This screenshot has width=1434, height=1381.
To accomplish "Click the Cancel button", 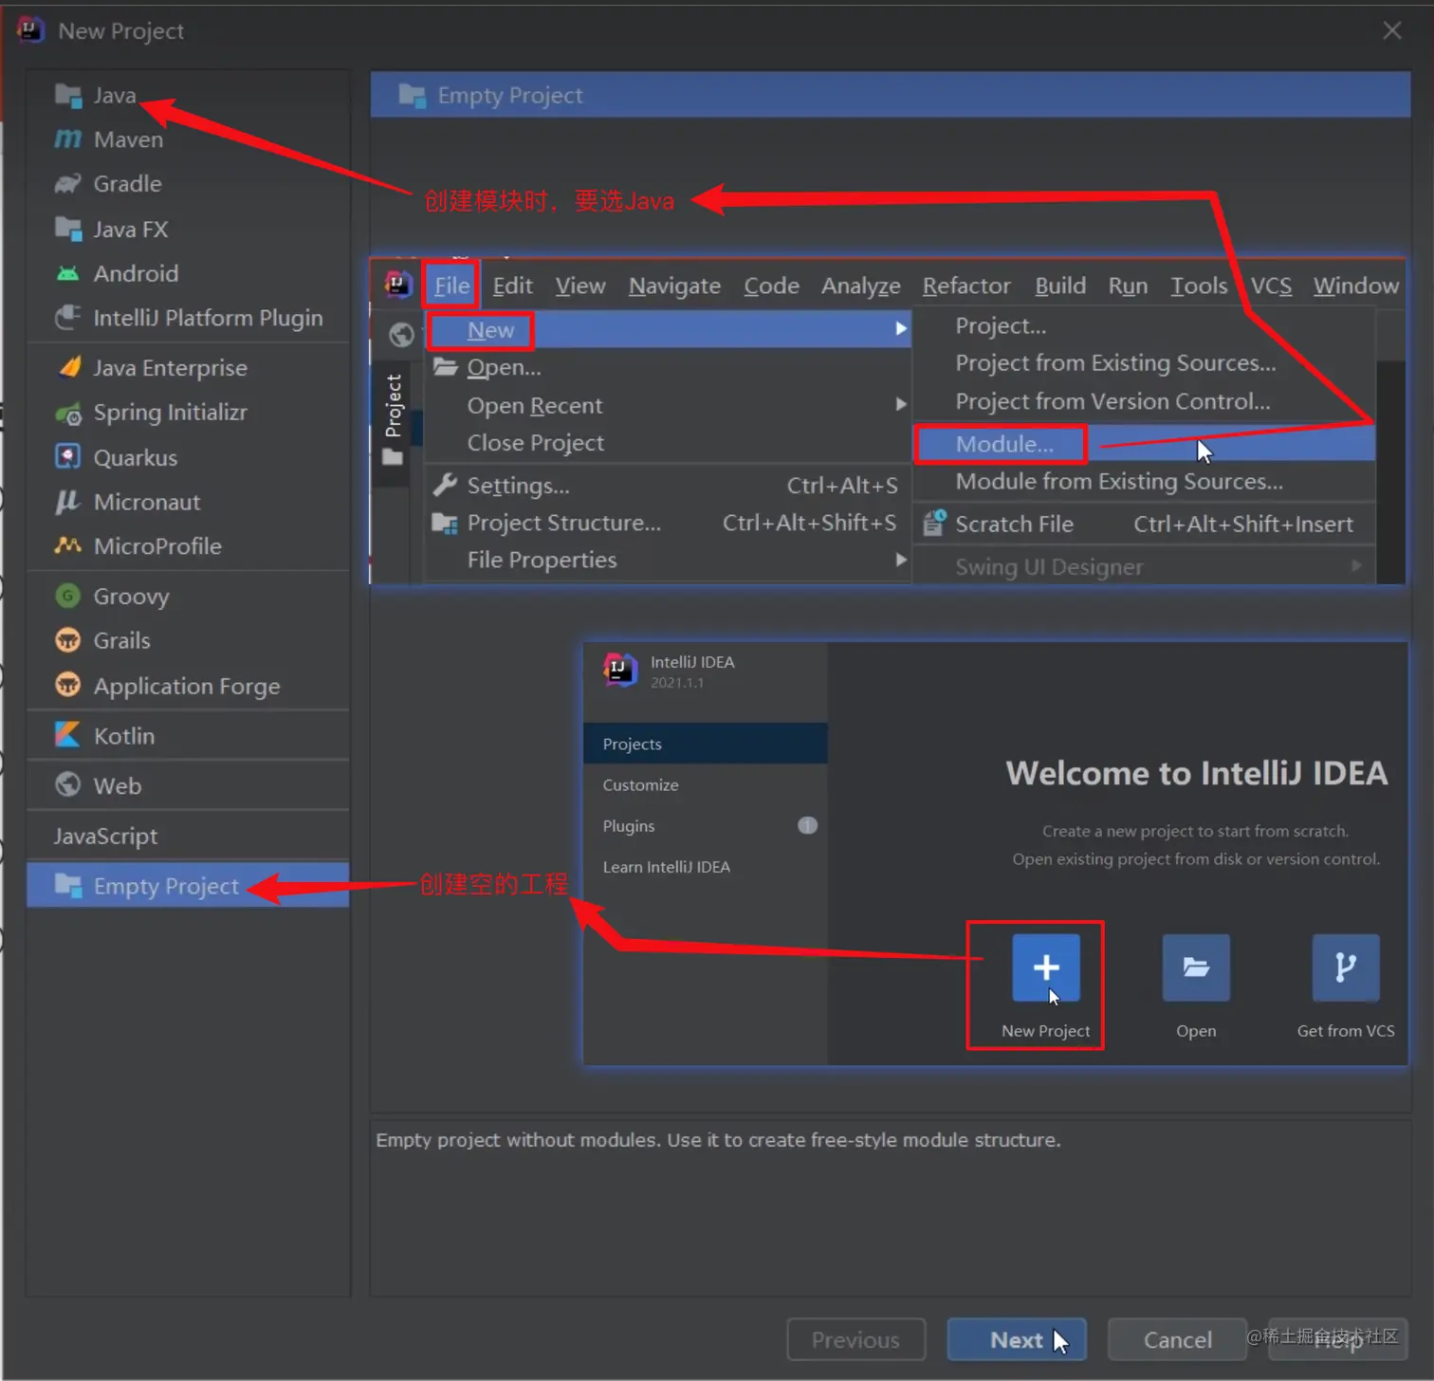I will (1177, 1339).
